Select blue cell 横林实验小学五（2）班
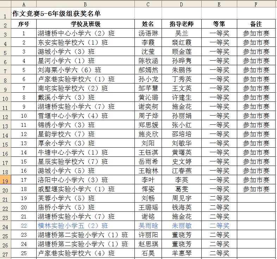This screenshot has height=259, width=277. pyautogui.click(x=86, y=226)
